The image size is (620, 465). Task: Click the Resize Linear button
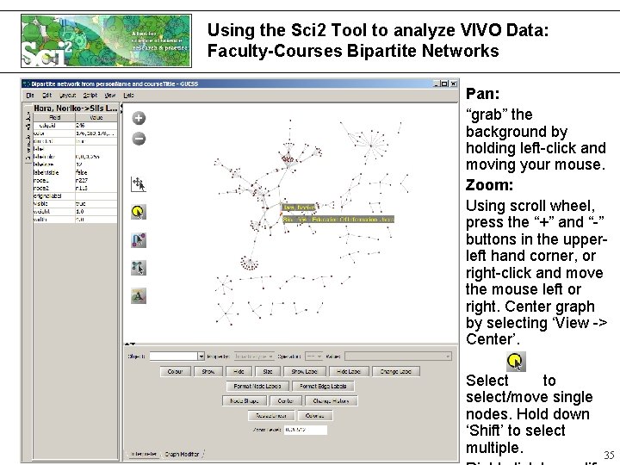[x=271, y=416]
